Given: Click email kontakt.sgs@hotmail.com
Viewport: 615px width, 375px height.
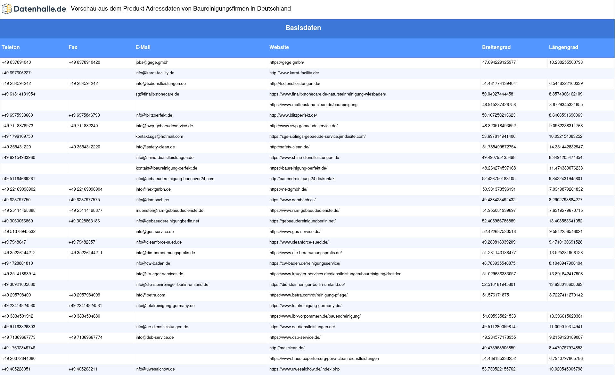Looking at the screenshot, I should pos(159,137).
